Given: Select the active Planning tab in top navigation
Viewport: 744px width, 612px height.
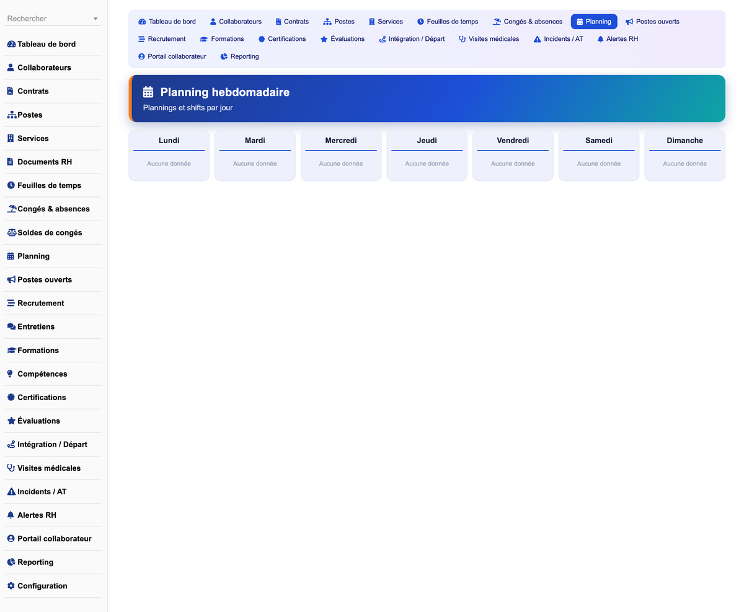Looking at the screenshot, I should [x=594, y=22].
